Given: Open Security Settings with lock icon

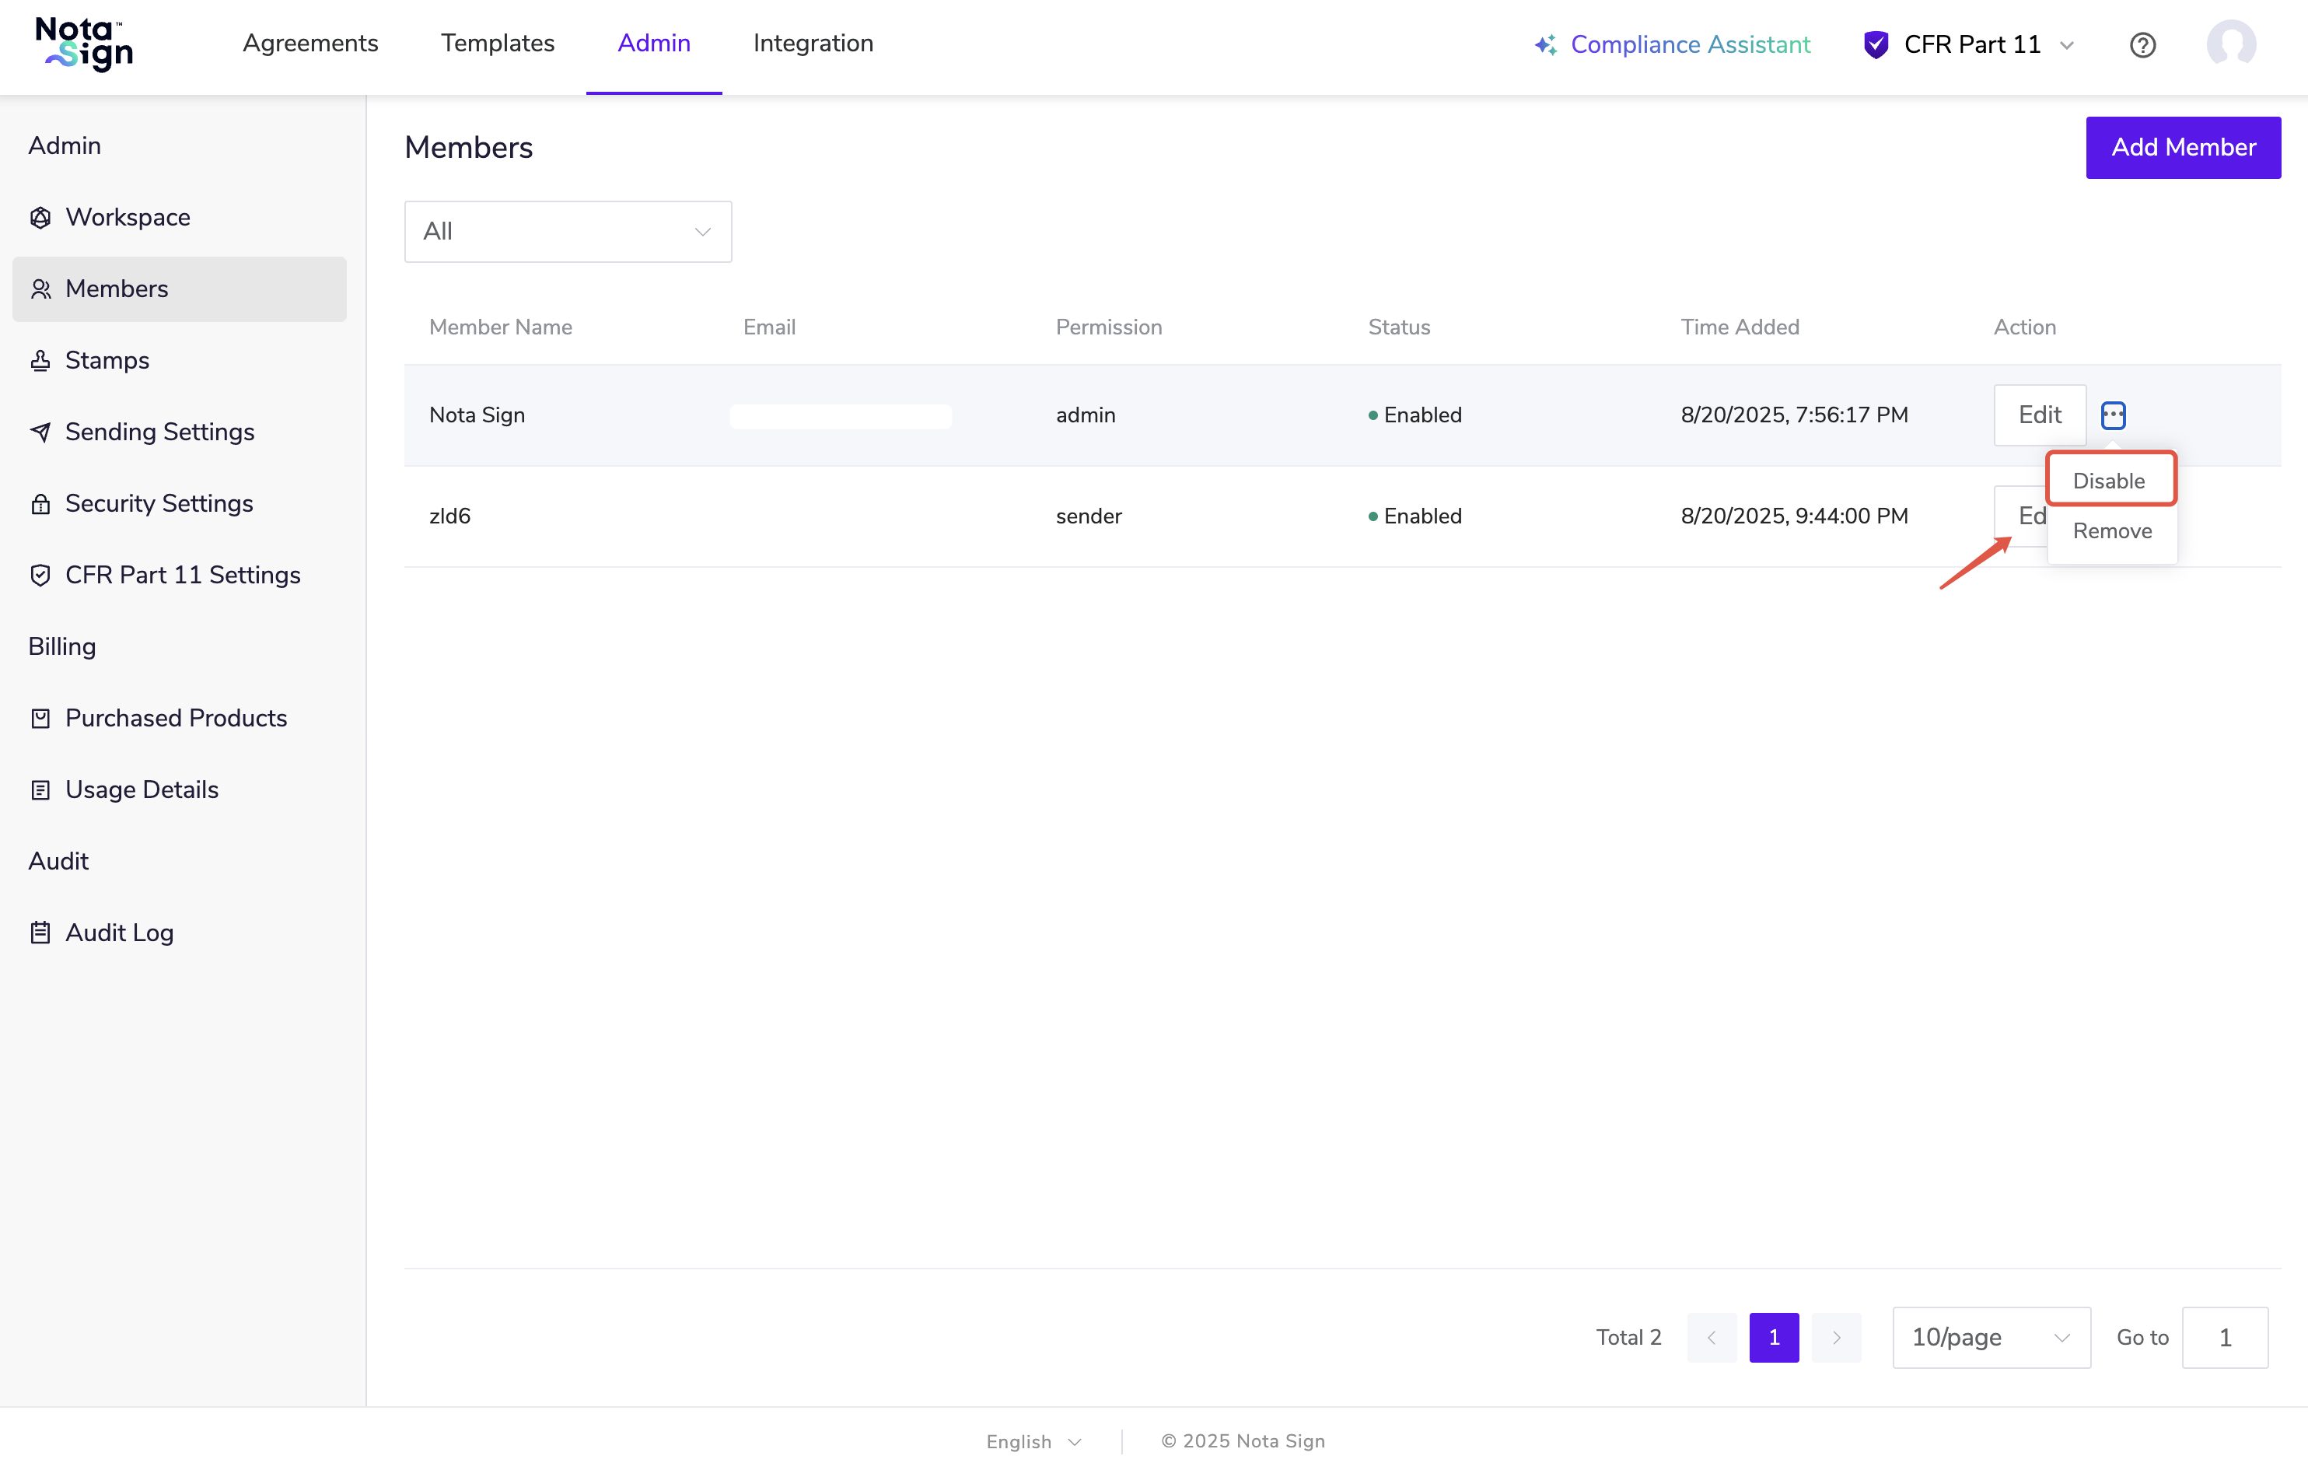Looking at the screenshot, I should point(158,503).
